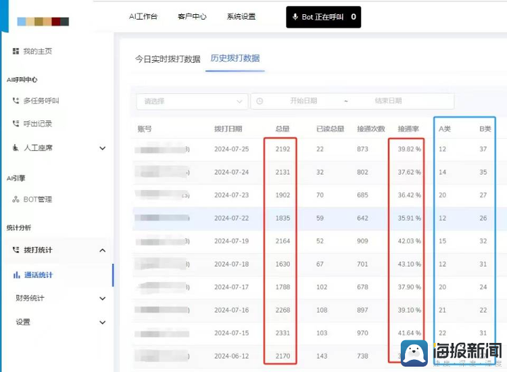Click connect count 970
507x372 pixels.
click(362, 333)
